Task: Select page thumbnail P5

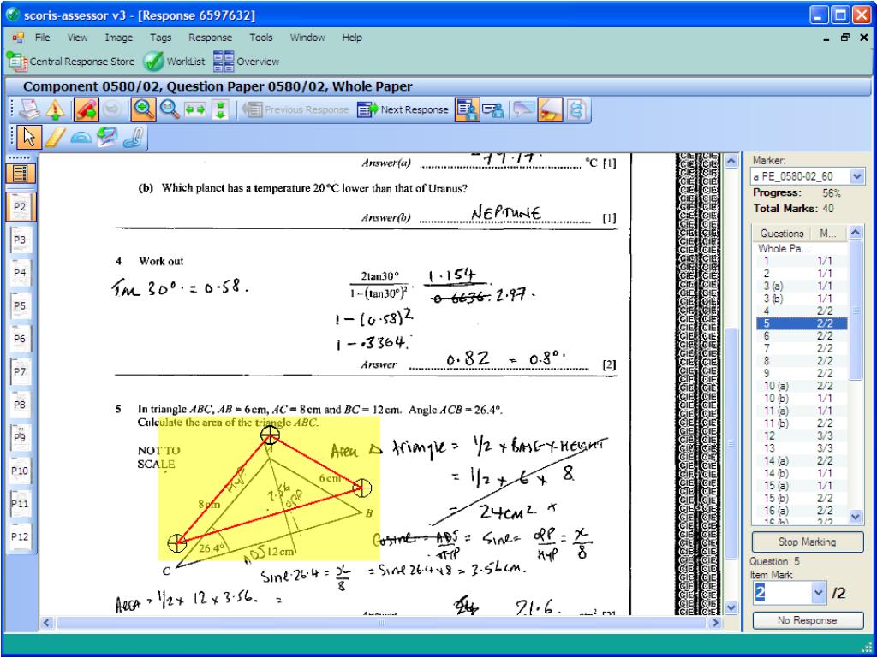Action: click(x=21, y=305)
